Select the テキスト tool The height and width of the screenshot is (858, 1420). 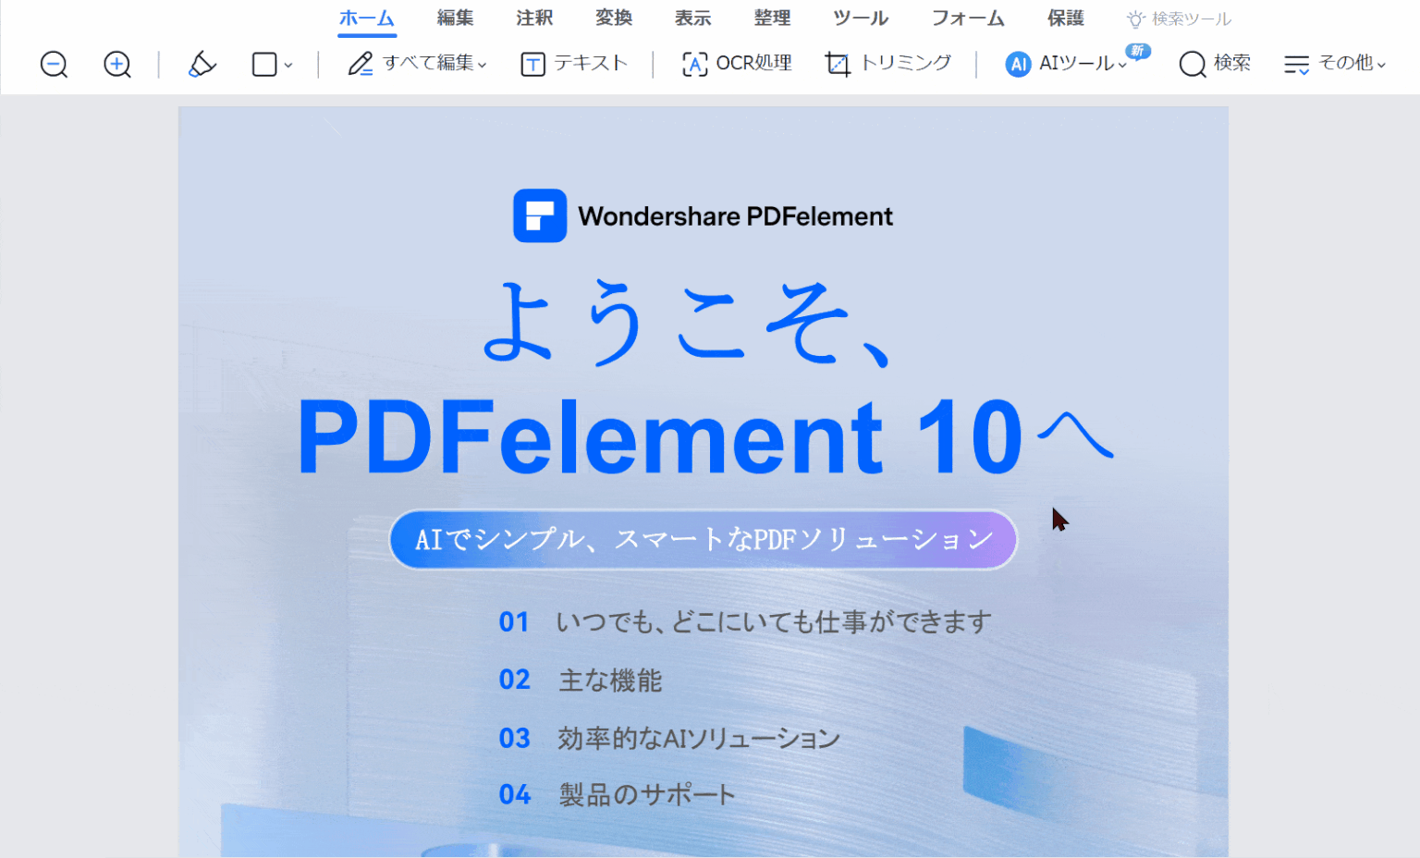click(575, 64)
